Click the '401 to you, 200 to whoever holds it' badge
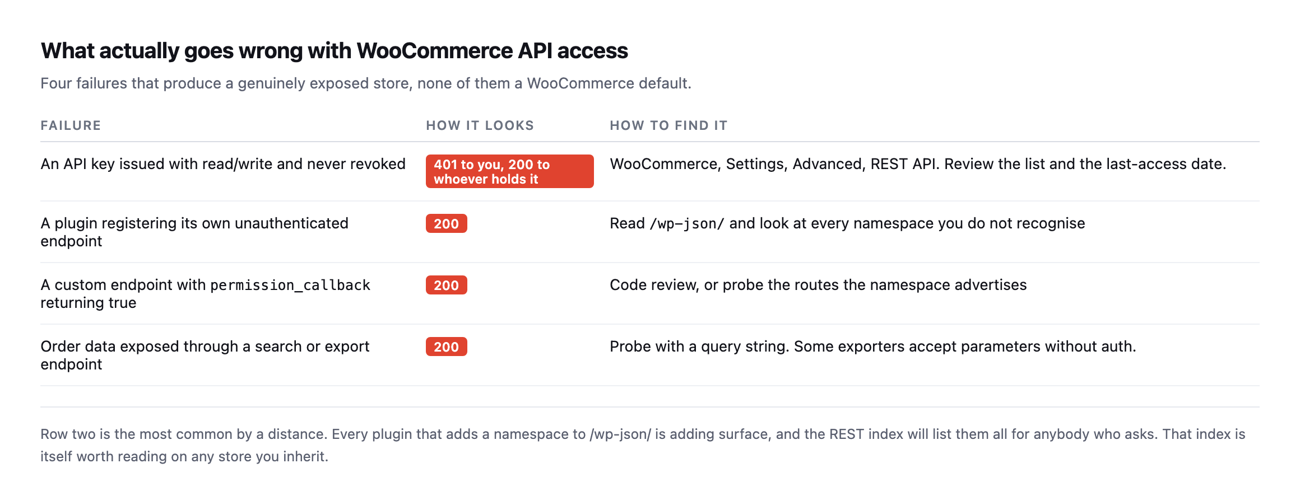This screenshot has height=496, width=1300. click(x=509, y=171)
